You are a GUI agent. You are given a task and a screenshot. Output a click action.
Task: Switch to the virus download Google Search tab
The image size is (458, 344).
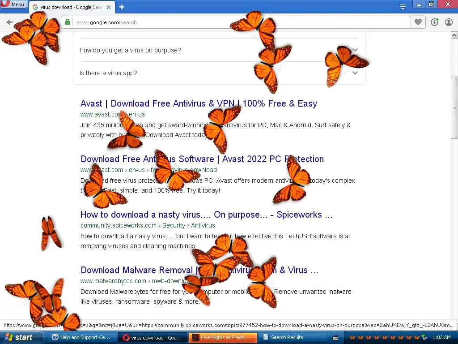click(72, 7)
